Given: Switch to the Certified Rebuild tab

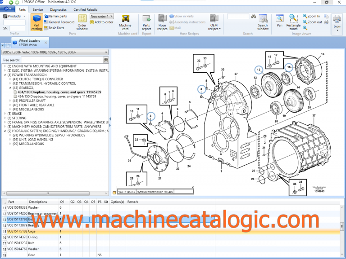Looking at the screenshot, I should pyautogui.click(x=86, y=9).
